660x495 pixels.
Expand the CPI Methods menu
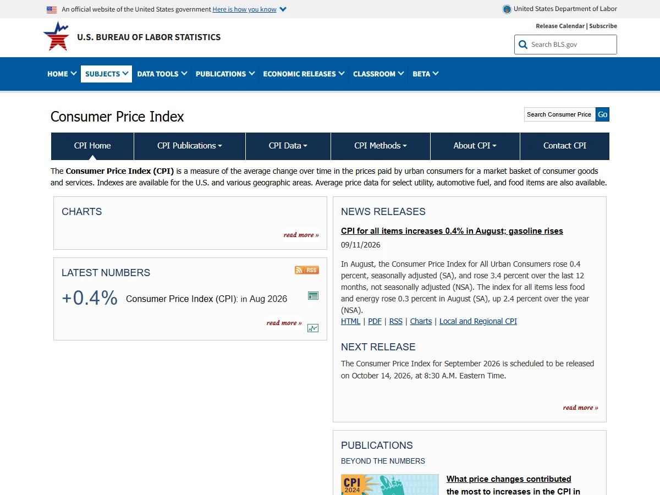coord(381,146)
